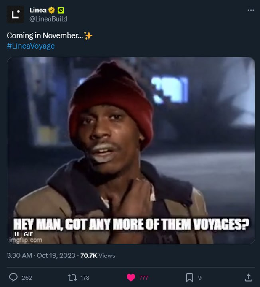Click the 178 reposts count
This screenshot has width=260, height=287.
pyautogui.click(x=85, y=278)
